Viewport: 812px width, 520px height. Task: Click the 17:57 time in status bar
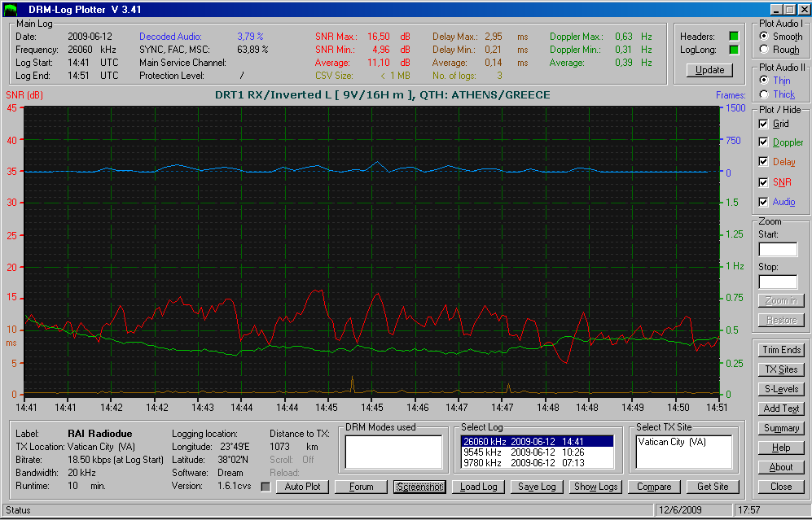click(748, 510)
